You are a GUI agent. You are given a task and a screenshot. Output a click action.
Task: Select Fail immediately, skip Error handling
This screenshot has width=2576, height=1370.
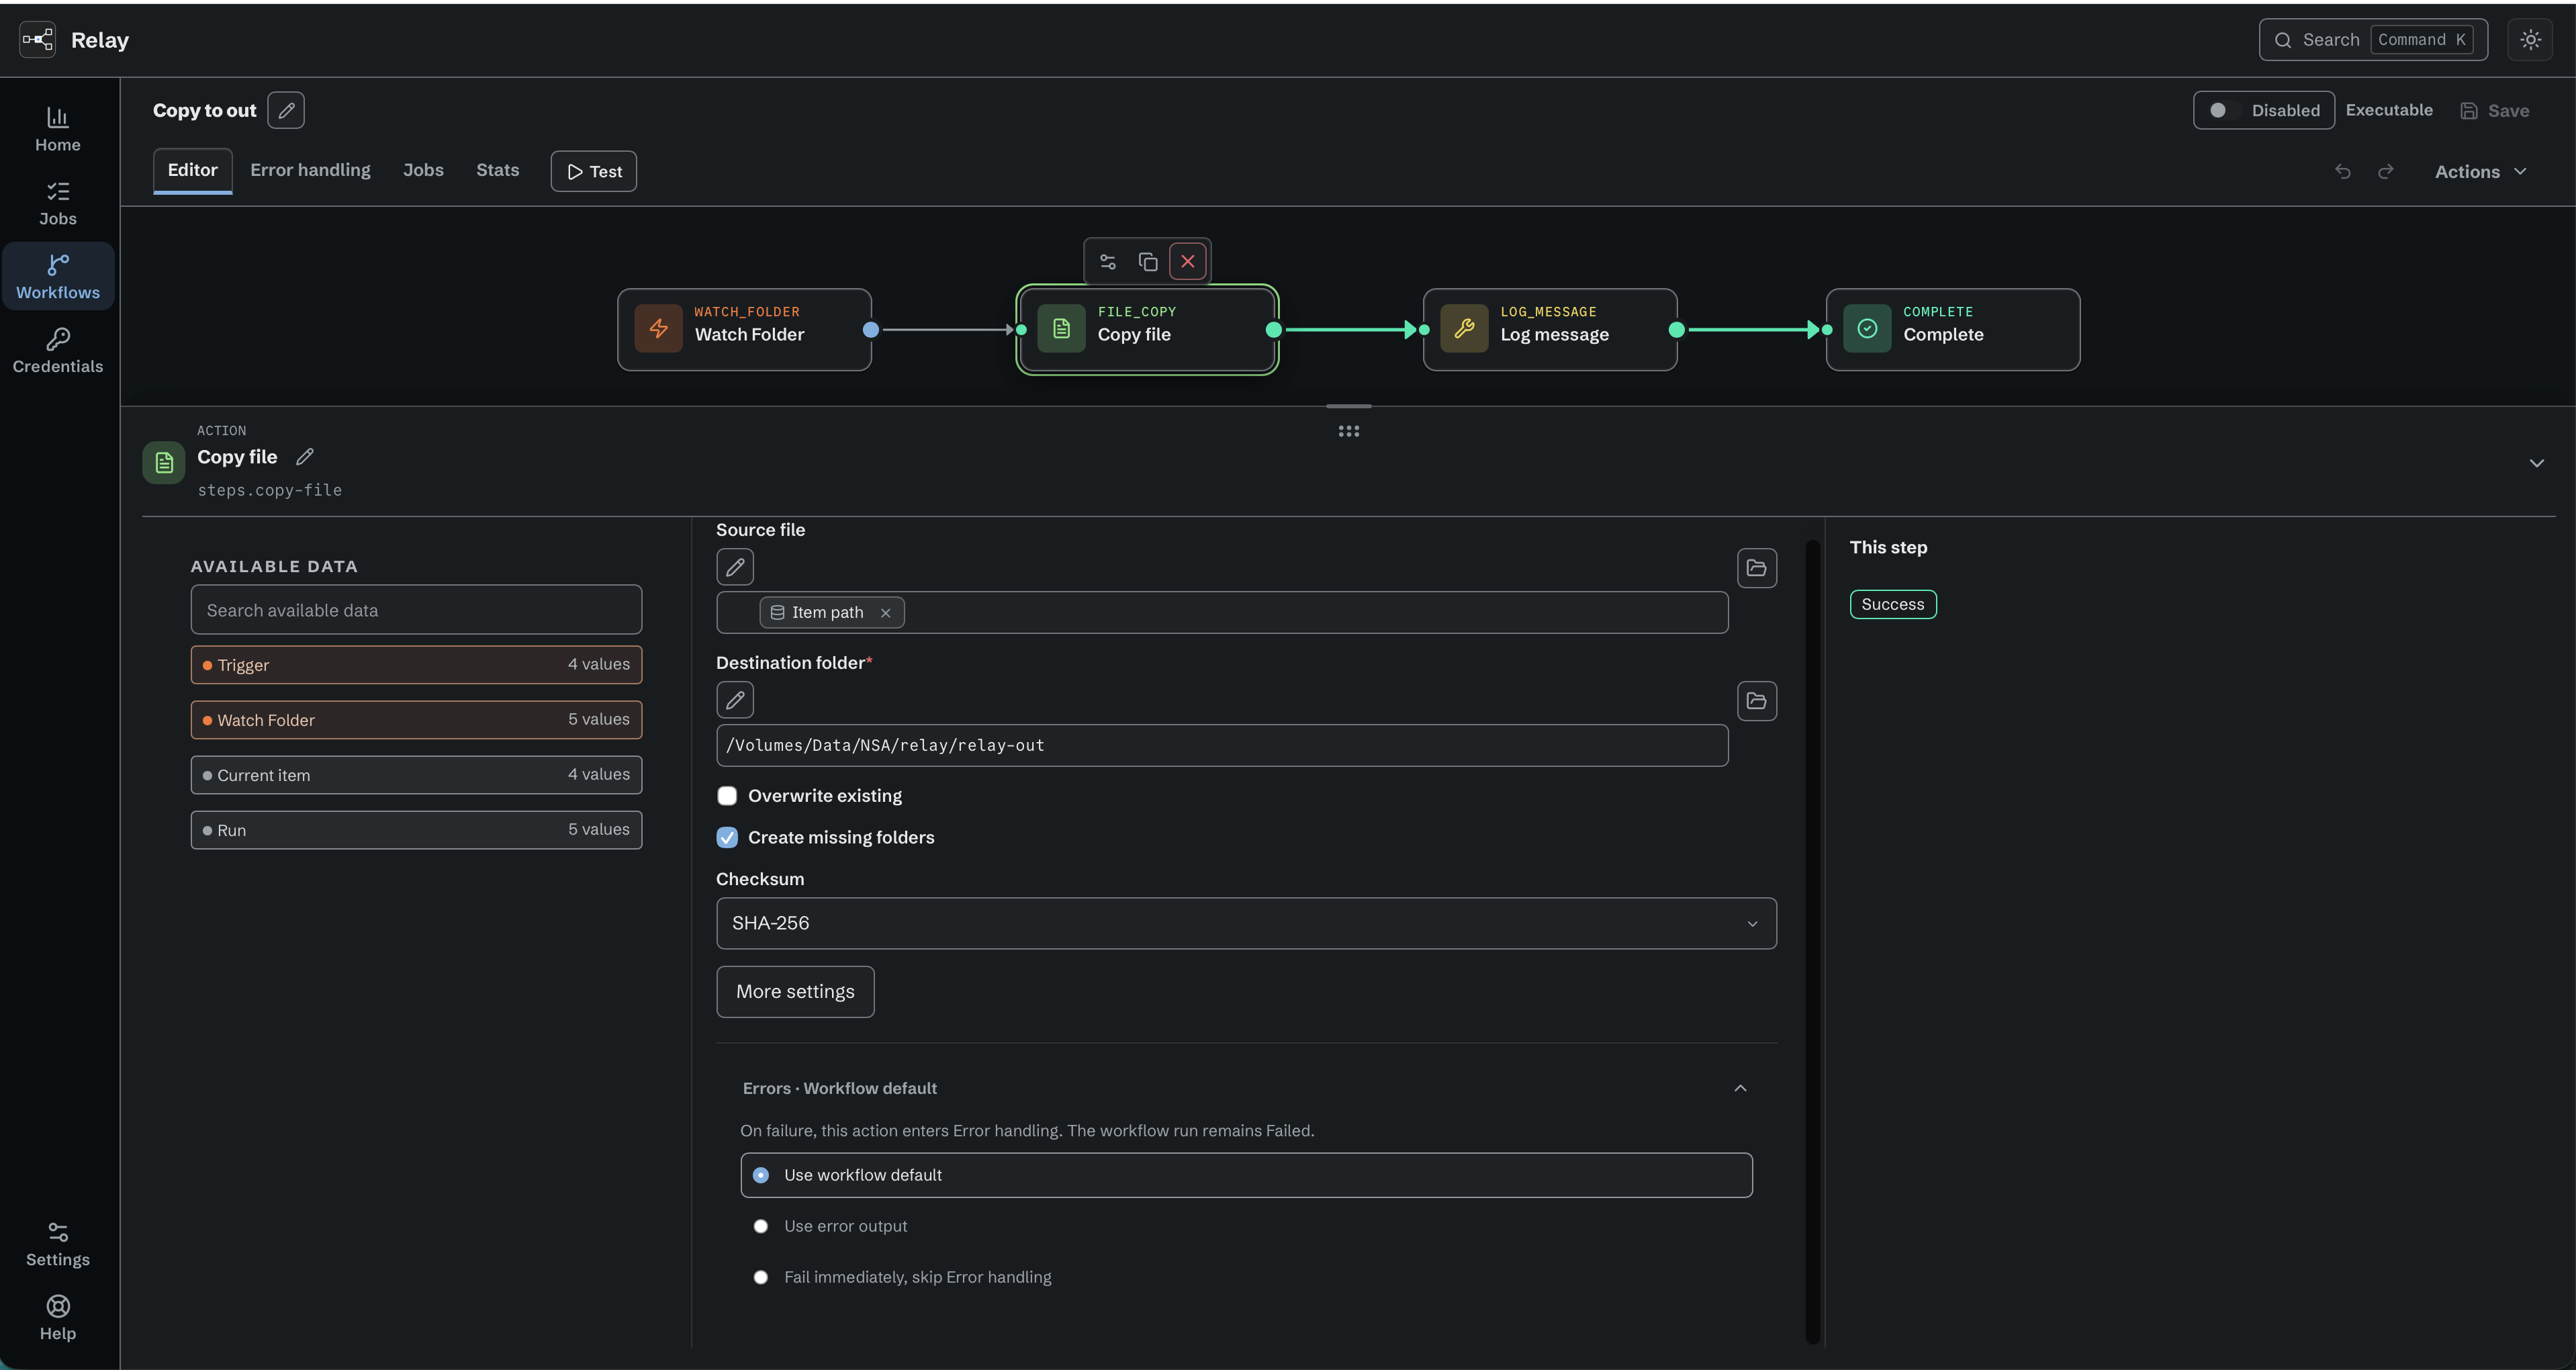click(x=761, y=1277)
